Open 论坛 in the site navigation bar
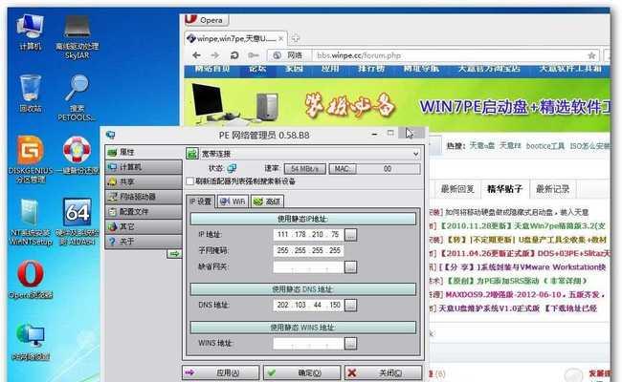This screenshot has width=622, height=382. point(257,70)
